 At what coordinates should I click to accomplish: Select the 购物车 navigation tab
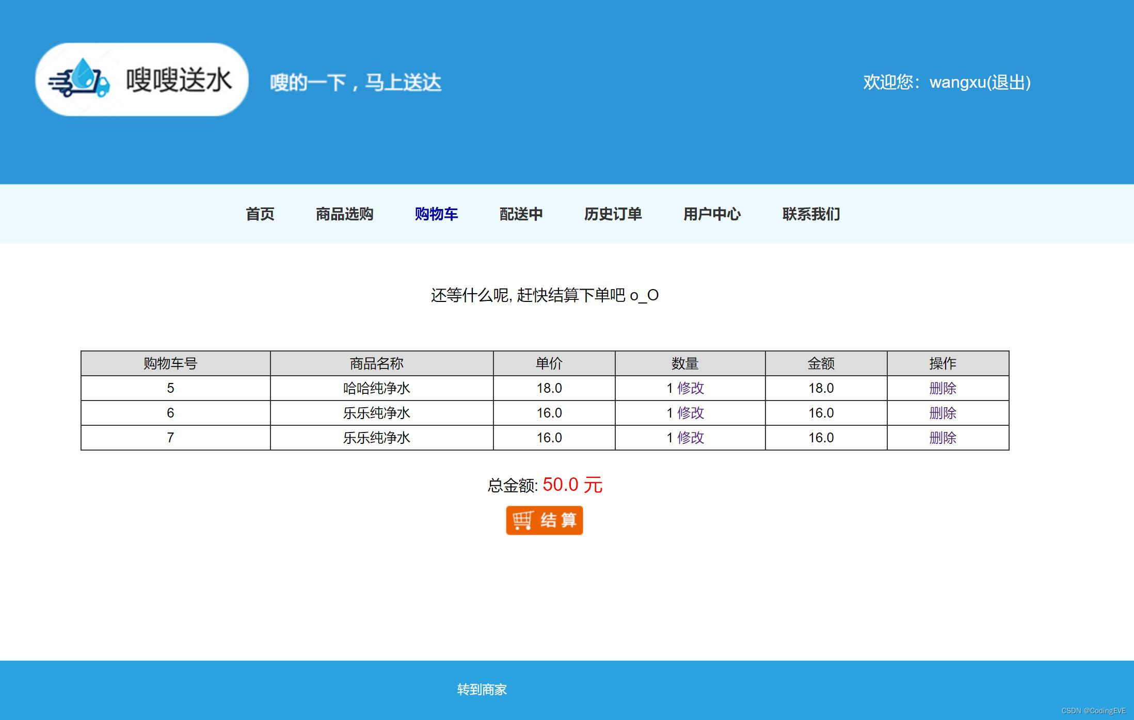(436, 214)
